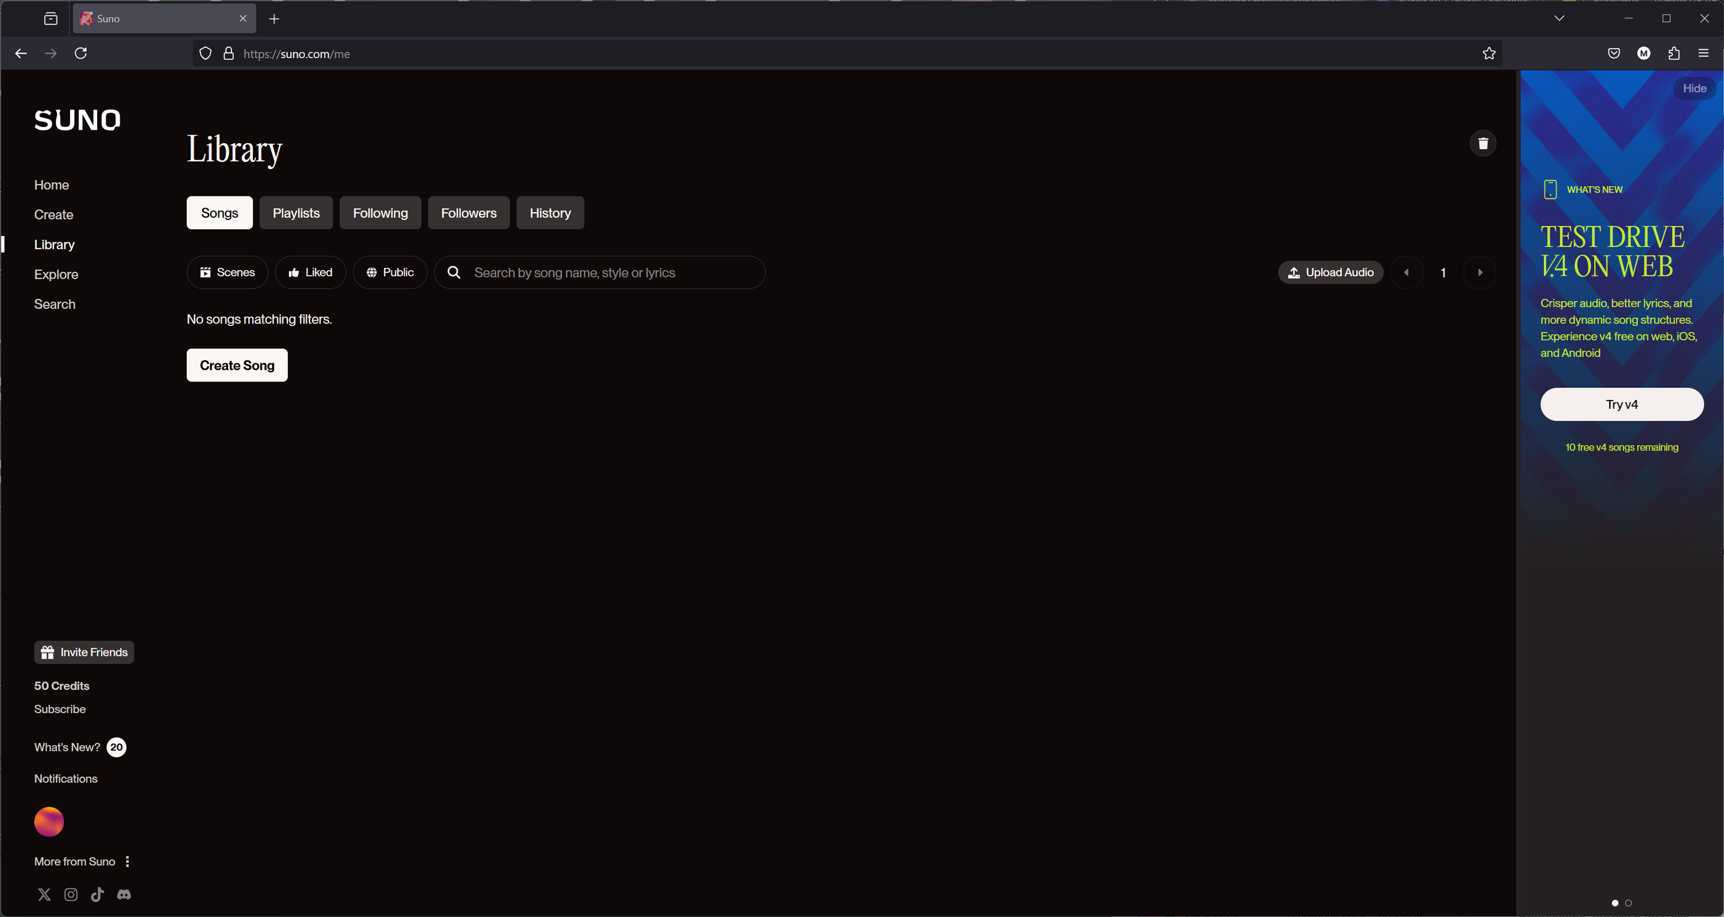Open Suno's Instagram icon
Image resolution: width=1724 pixels, height=917 pixels.
tap(71, 894)
